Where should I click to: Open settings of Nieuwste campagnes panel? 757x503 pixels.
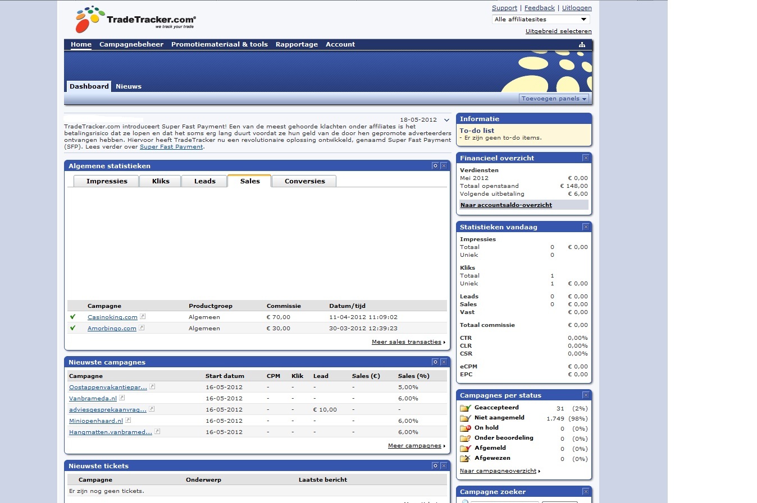coord(435,362)
